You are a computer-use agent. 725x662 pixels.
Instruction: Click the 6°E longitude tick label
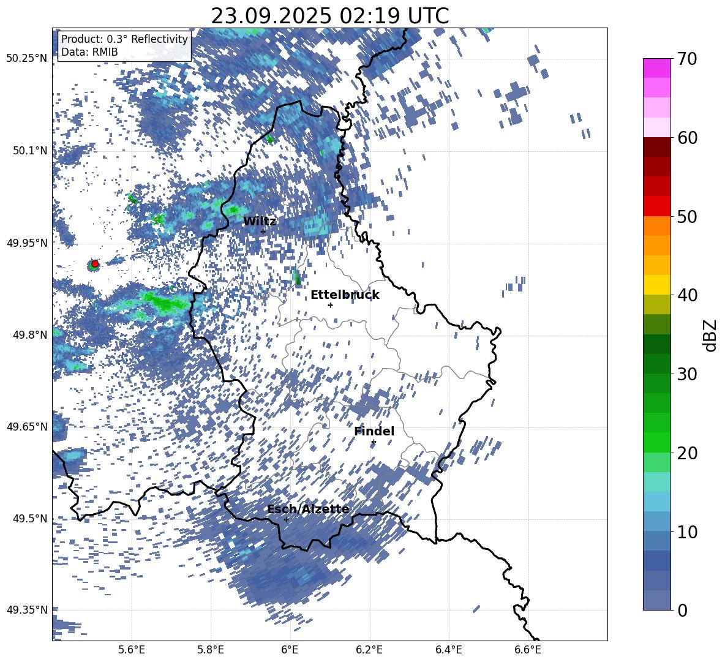coord(290,650)
